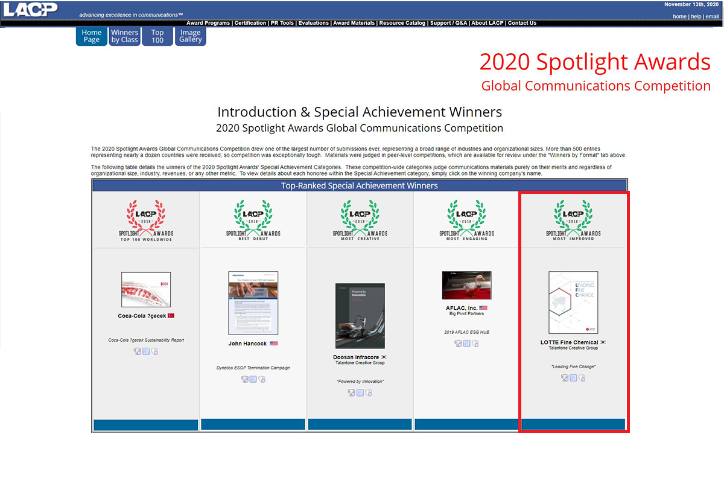Open bar chart icon under "Powered by Innovation"
This screenshot has height=483, width=724.
pos(360,392)
